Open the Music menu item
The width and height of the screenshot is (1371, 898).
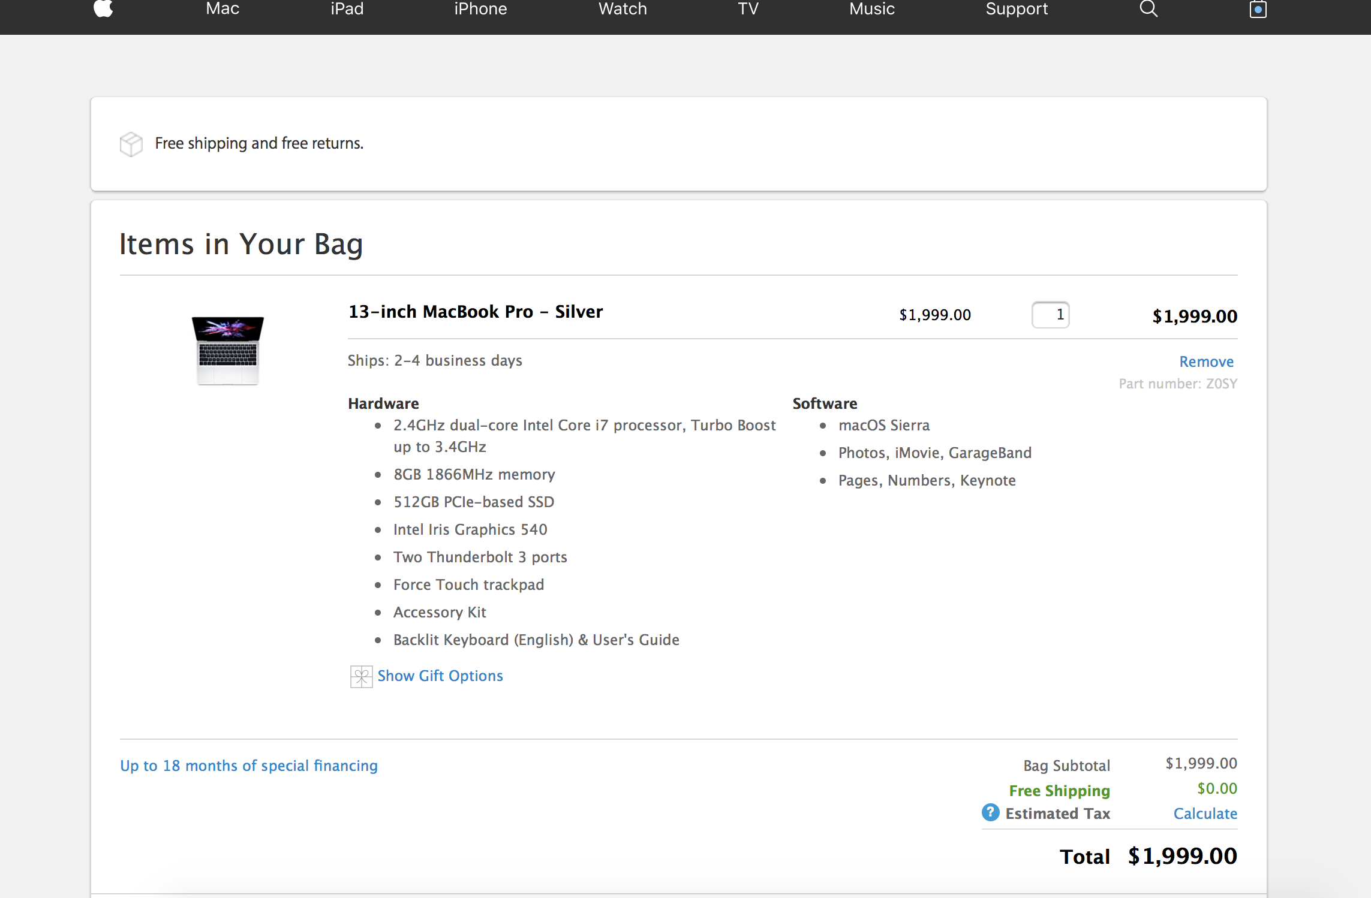point(872,8)
